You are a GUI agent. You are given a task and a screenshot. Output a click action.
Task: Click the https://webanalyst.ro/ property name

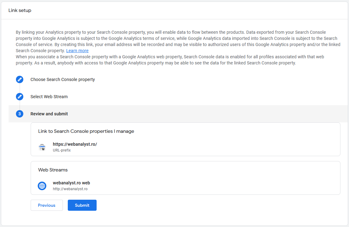pyautogui.click(x=75, y=144)
